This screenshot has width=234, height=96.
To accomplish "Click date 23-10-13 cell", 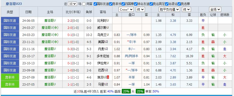I will [x=28, y=63].
